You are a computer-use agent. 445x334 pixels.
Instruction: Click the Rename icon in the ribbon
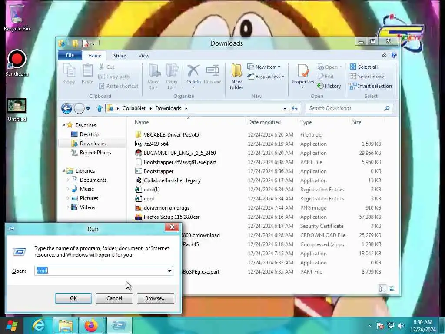click(x=213, y=74)
